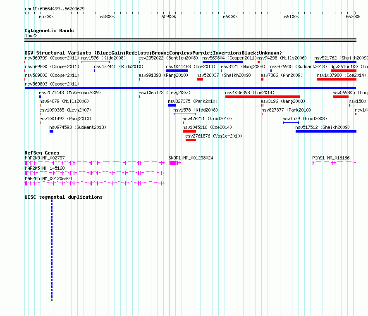Click the nsv526037 red loss bar

click(200, 79)
